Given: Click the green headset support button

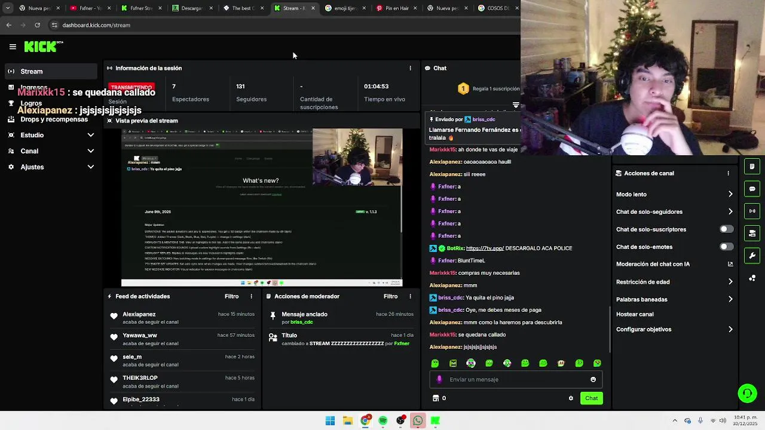Looking at the screenshot, I should point(747,393).
